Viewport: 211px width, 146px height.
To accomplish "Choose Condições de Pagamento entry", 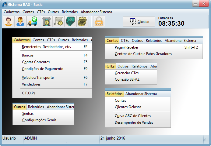I will [52, 69].
